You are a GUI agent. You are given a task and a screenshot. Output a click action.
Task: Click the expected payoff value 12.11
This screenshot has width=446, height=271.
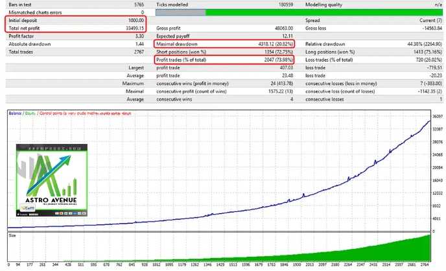288,36
